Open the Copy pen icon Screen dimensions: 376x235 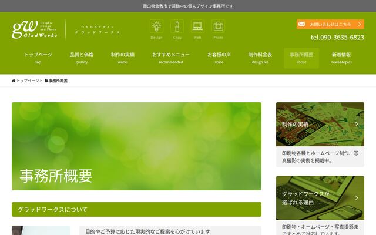coord(177,26)
